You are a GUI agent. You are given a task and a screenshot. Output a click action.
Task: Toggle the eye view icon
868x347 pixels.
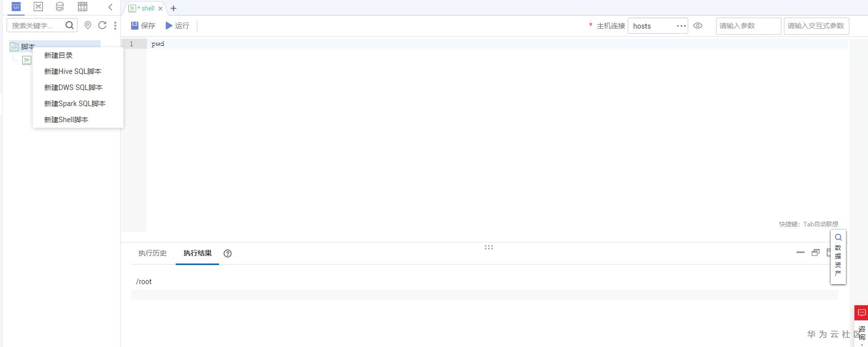click(x=698, y=26)
